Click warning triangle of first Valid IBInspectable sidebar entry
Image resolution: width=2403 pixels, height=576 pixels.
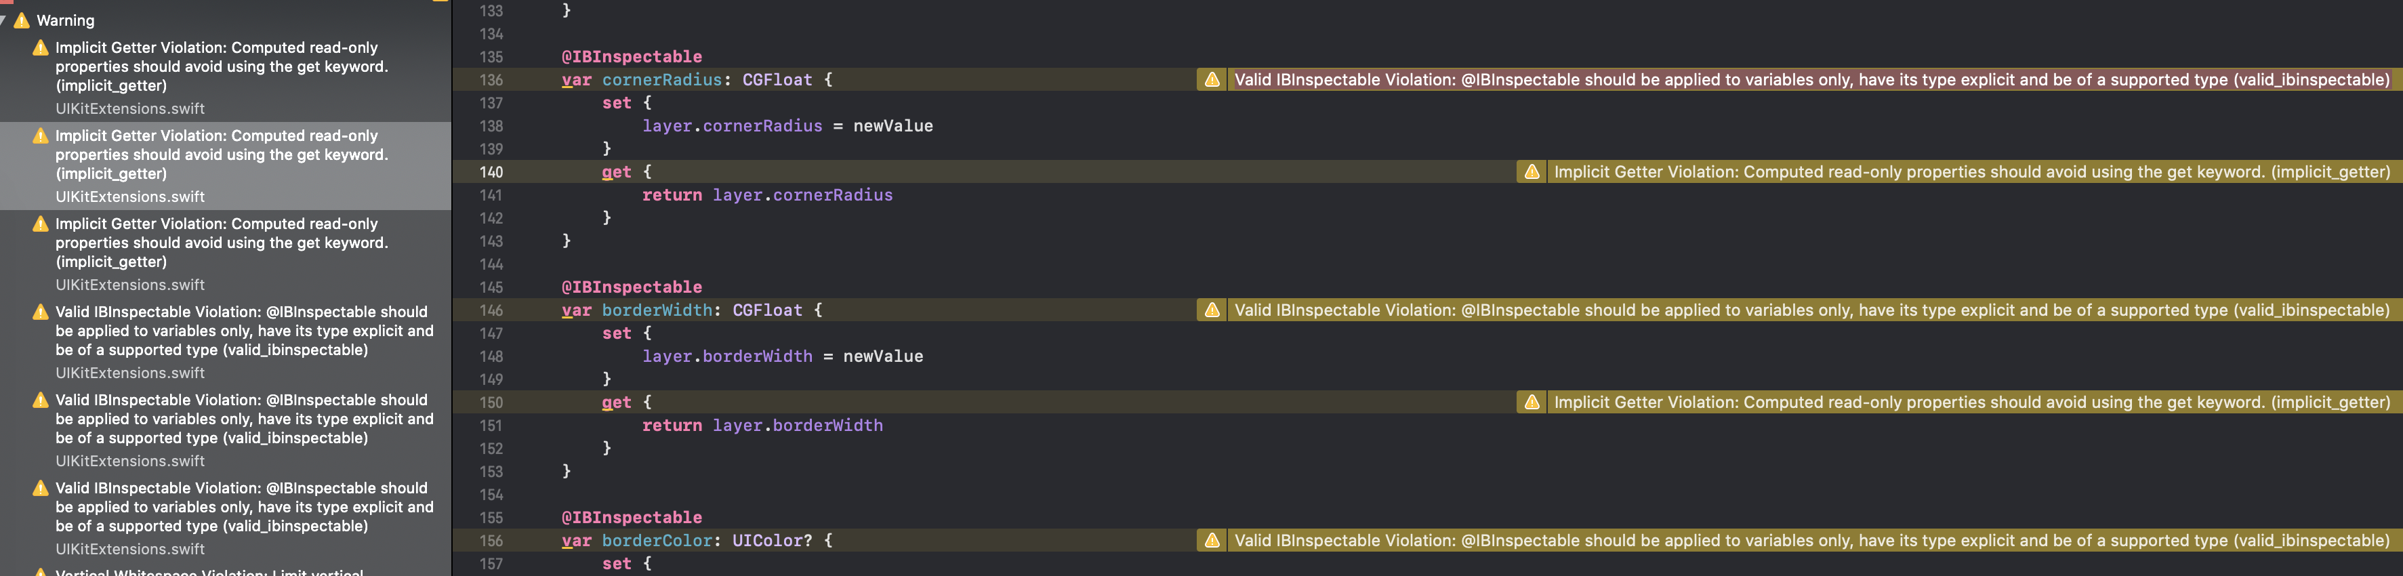(x=40, y=311)
